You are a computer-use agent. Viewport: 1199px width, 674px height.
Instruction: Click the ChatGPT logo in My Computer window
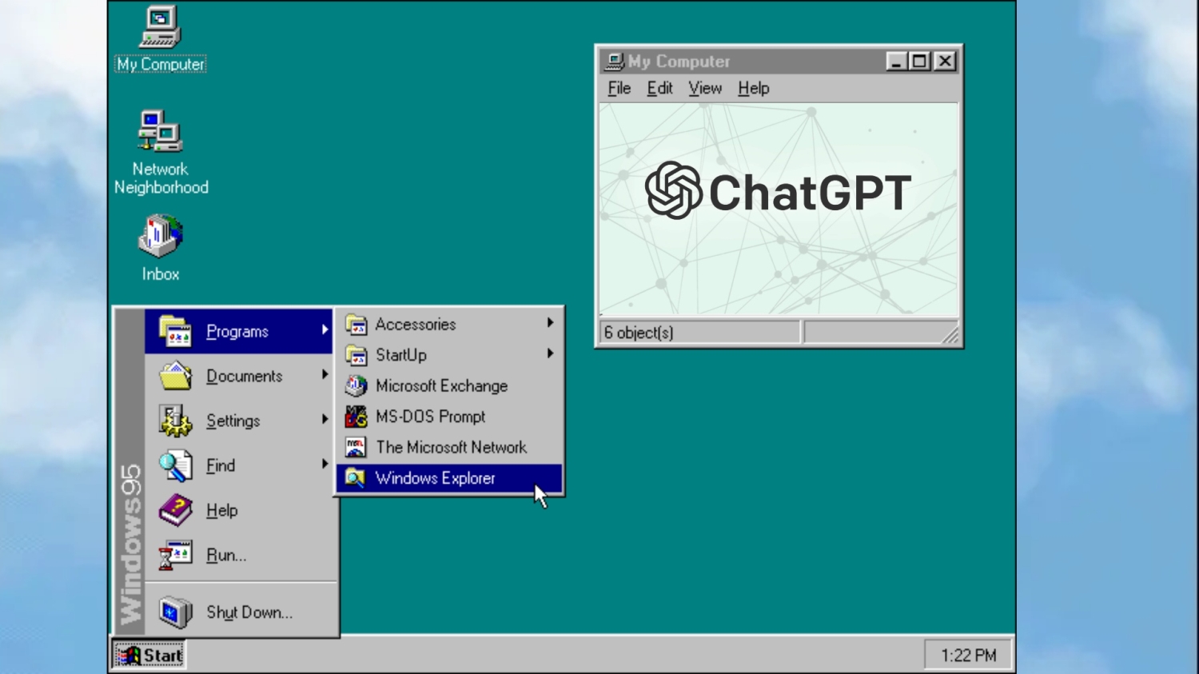point(778,191)
